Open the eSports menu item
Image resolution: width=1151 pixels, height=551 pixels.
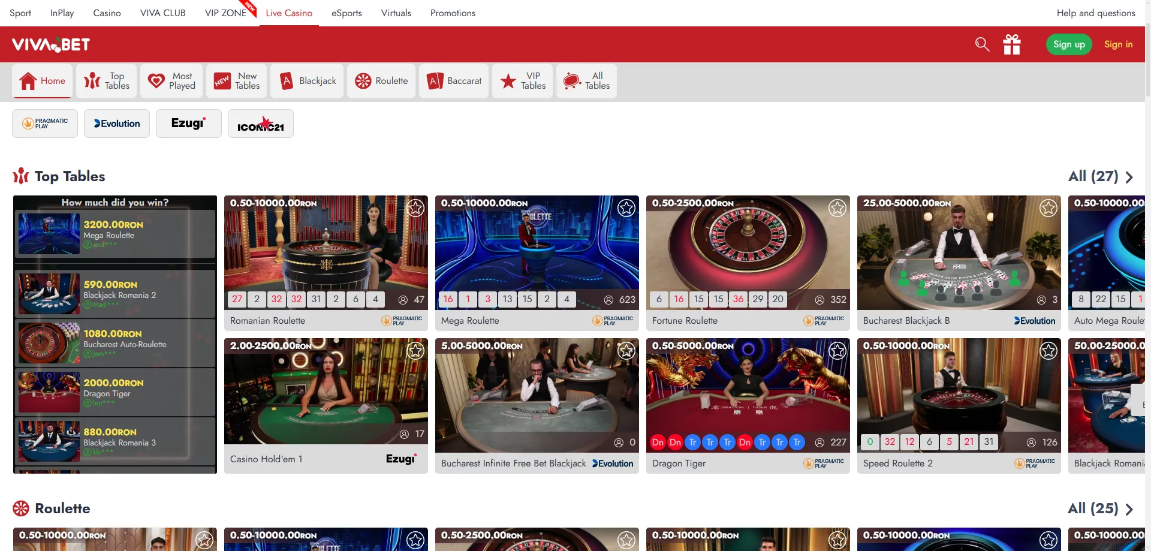point(346,13)
